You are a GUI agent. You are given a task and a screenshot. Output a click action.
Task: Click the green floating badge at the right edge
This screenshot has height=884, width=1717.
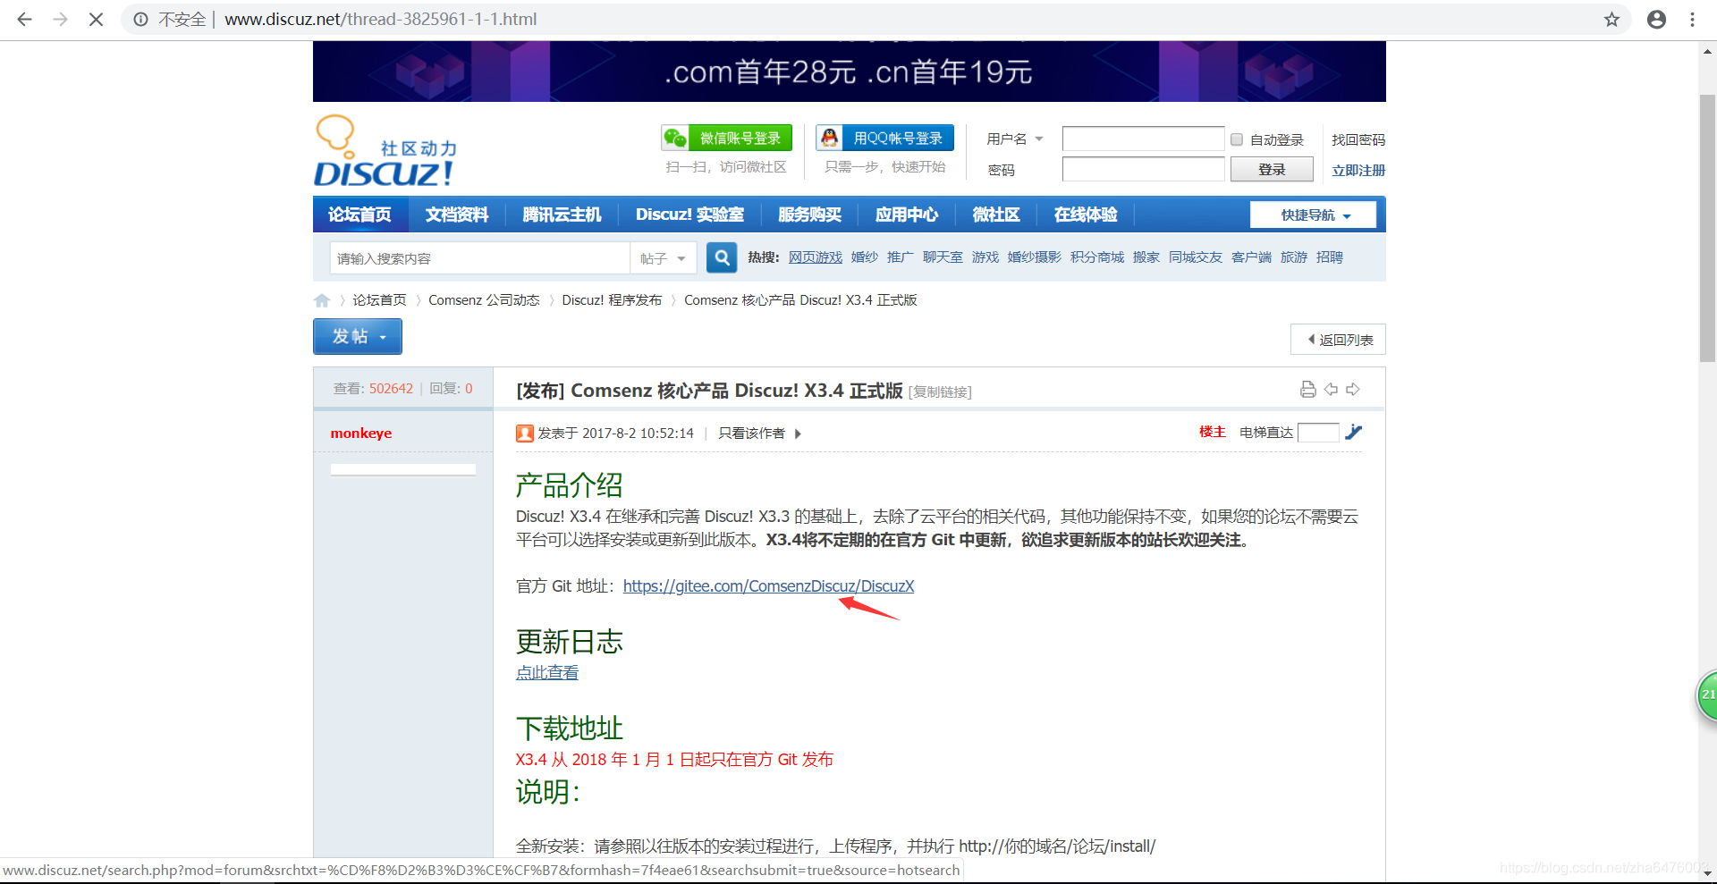pyautogui.click(x=1707, y=695)
